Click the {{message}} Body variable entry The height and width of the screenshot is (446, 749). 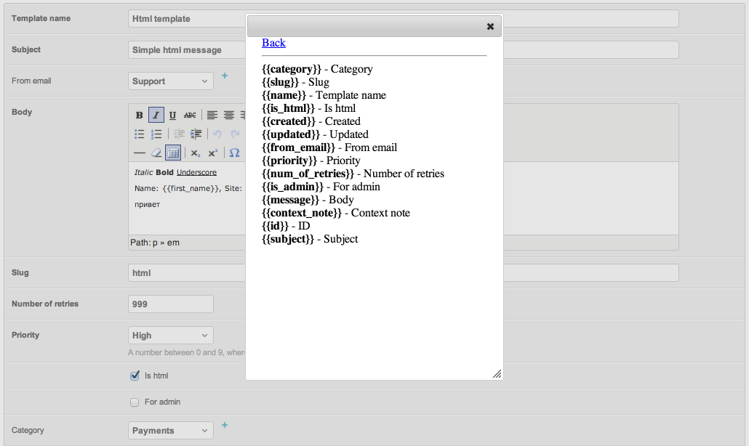308,200
